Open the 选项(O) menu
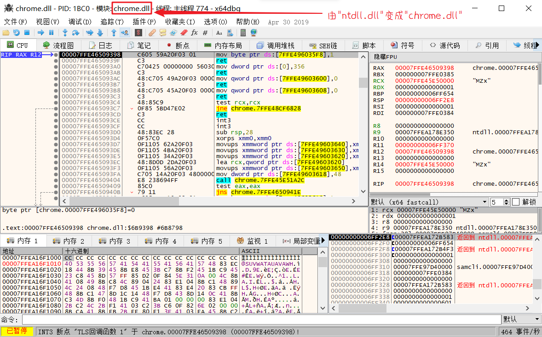The height and width of the screenshot is (337, 542). pos(215,22)
